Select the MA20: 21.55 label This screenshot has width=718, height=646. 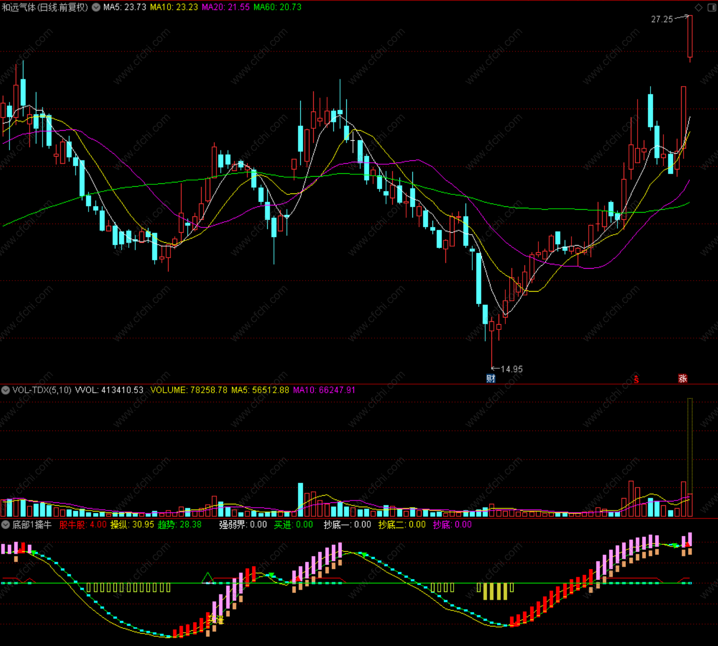point(226,7)
